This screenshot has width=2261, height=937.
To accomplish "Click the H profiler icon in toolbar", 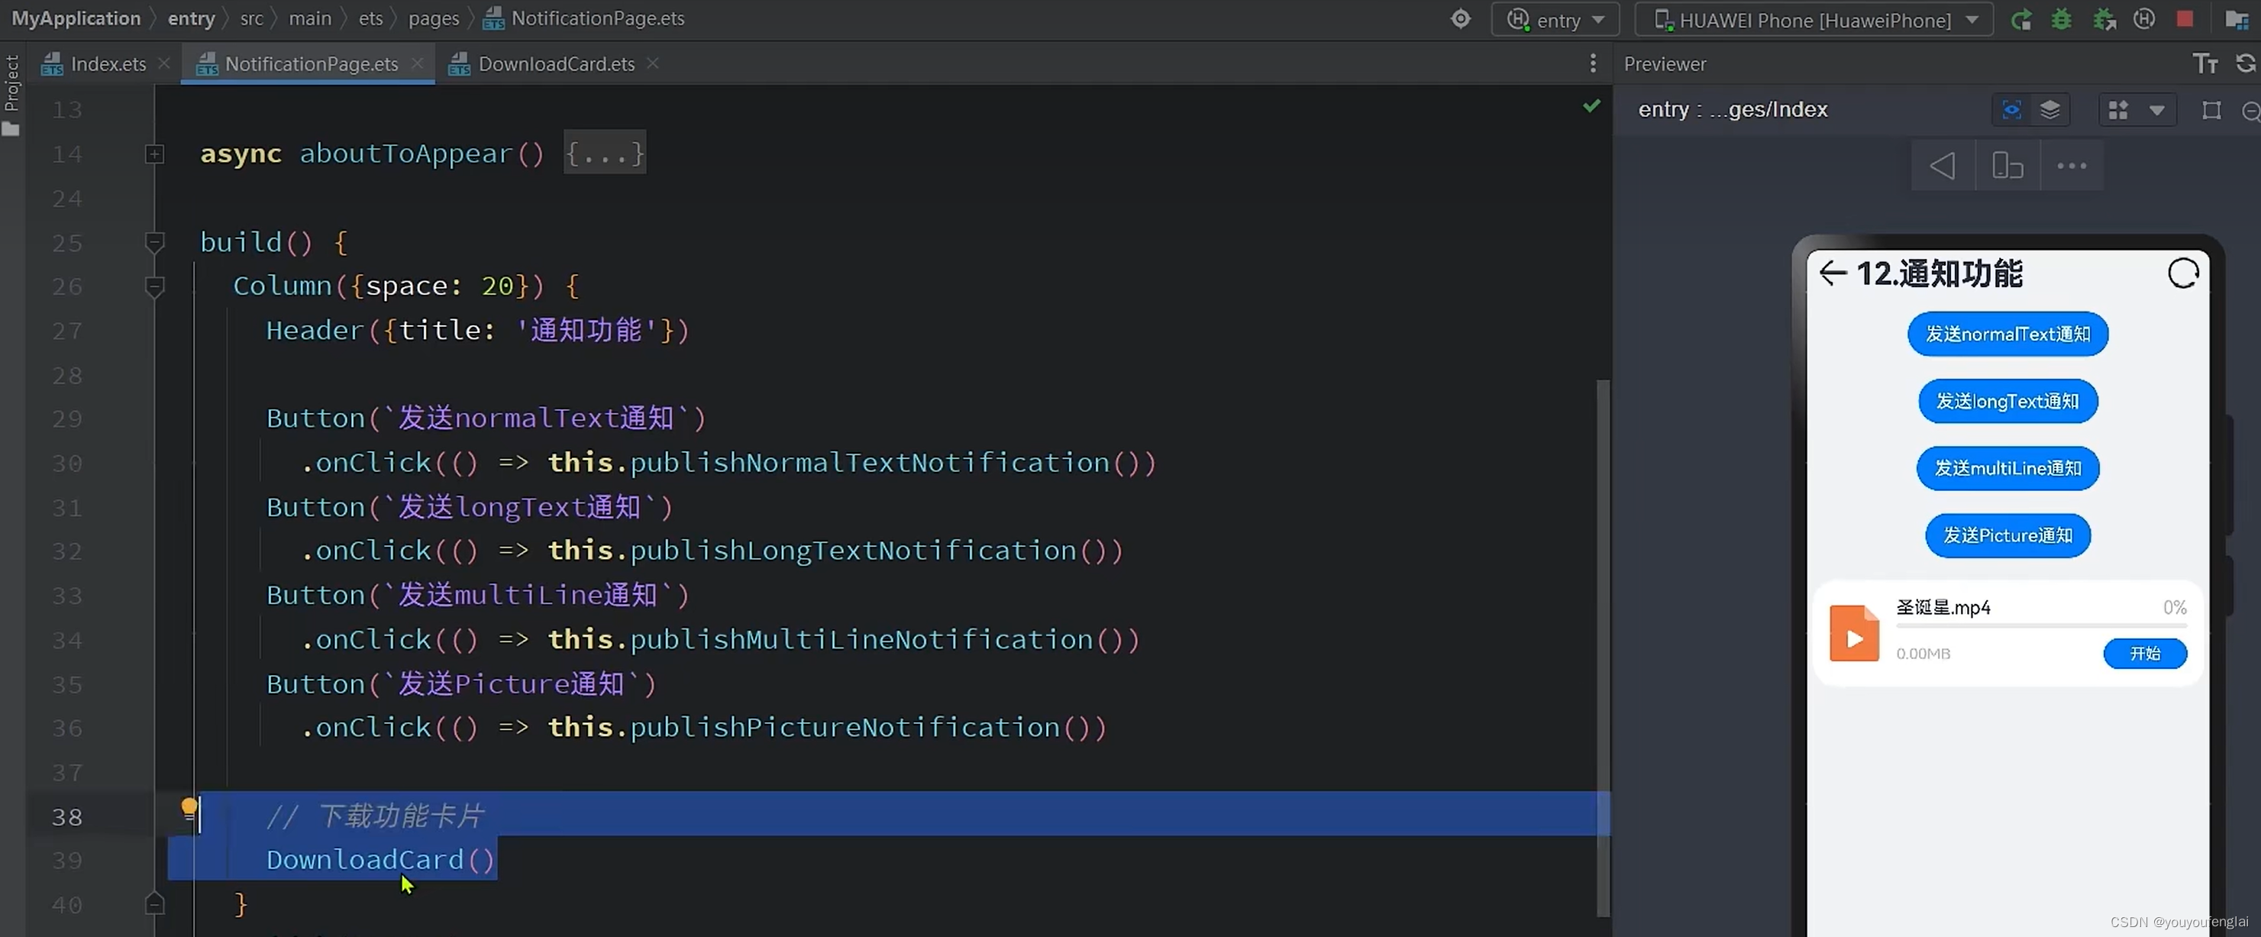I will point(2144,19).
